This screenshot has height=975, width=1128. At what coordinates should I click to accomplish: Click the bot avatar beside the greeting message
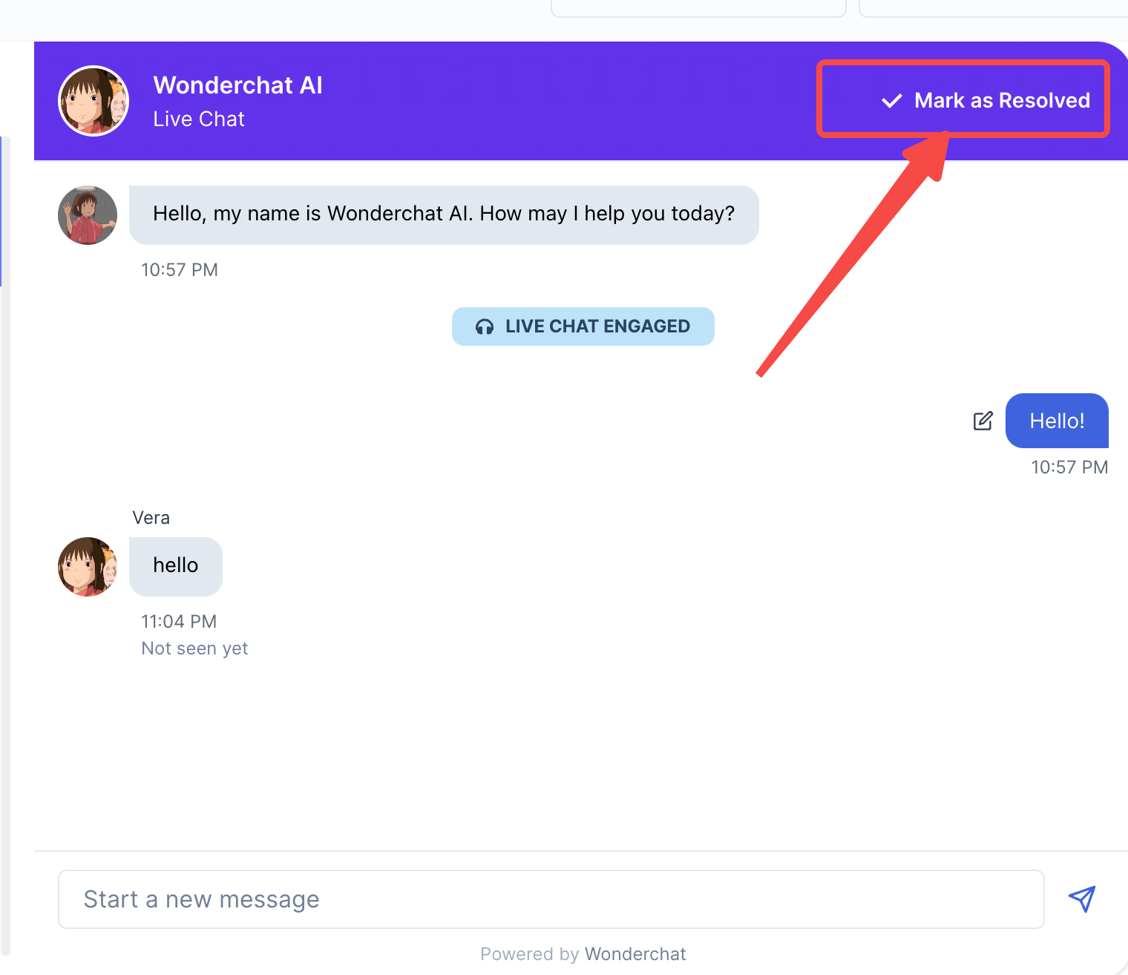88,215
